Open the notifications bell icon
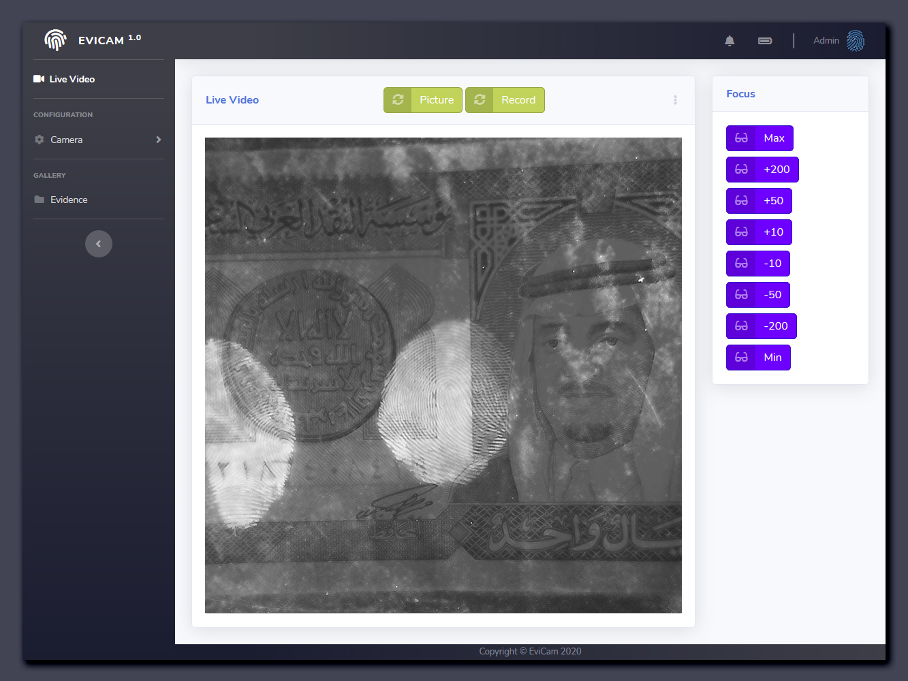908x681 pixels. tap(730, 41)
